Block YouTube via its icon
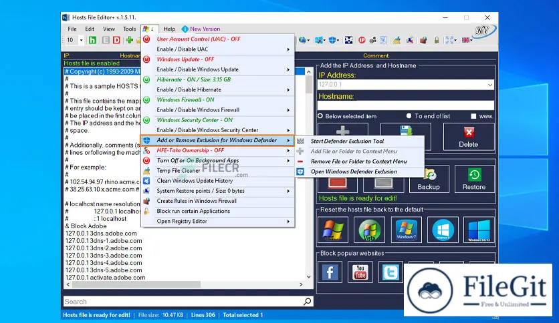 click(360, 272)
